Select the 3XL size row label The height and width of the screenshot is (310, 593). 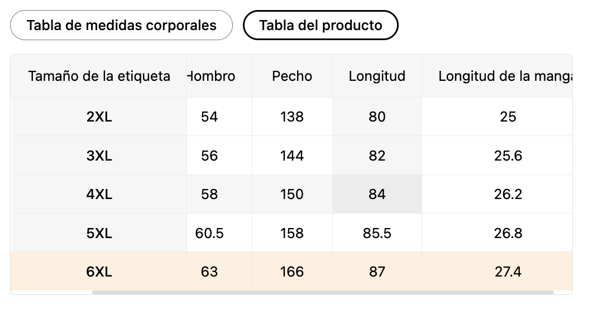tap(99, 156)
